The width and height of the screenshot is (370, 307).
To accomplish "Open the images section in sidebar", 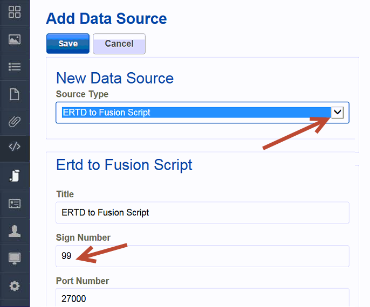I will coord(15,39).
